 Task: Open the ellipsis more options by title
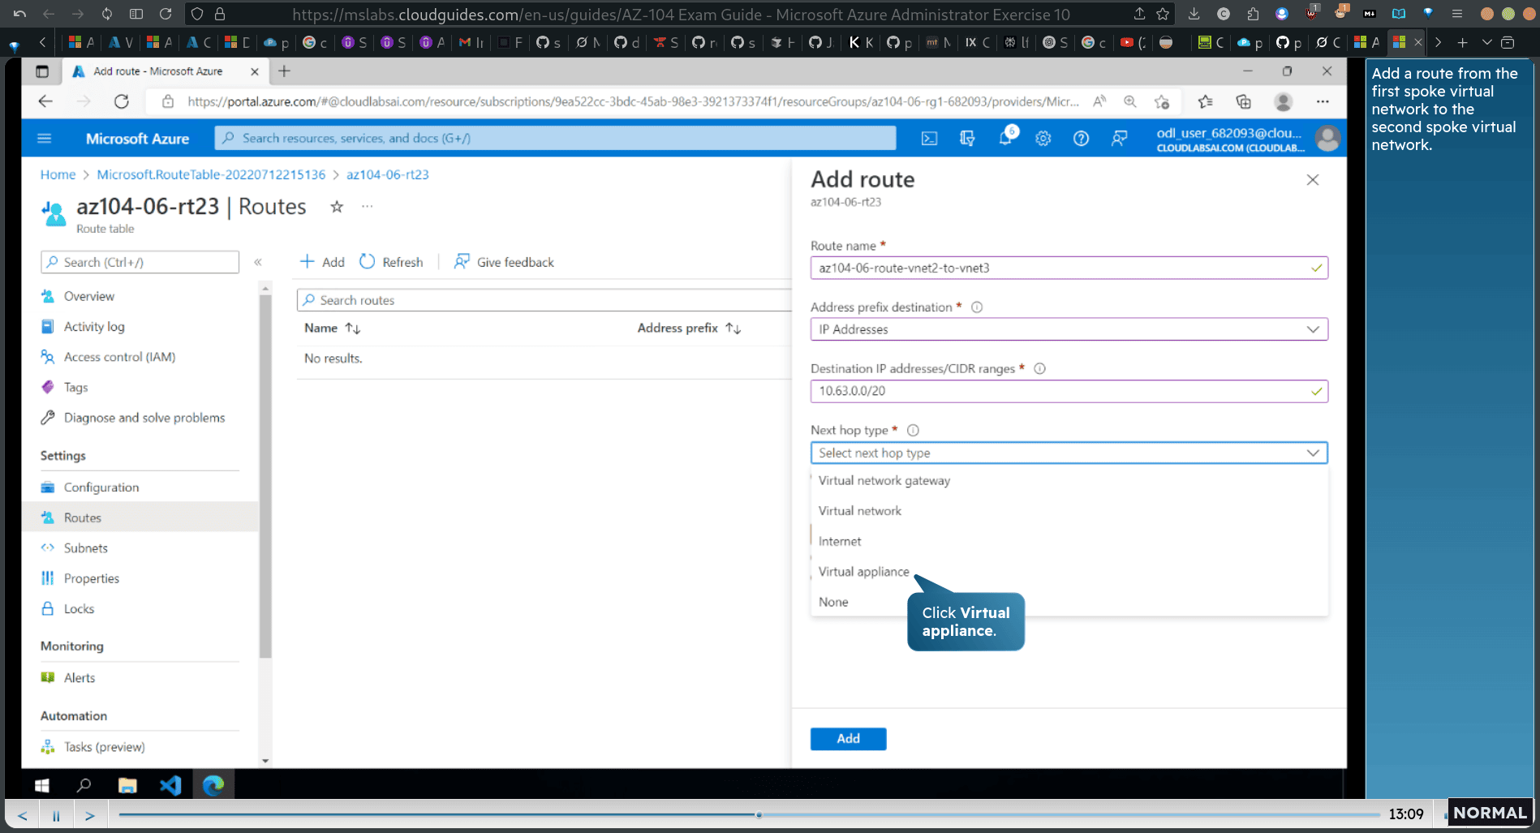coord(368,207)
